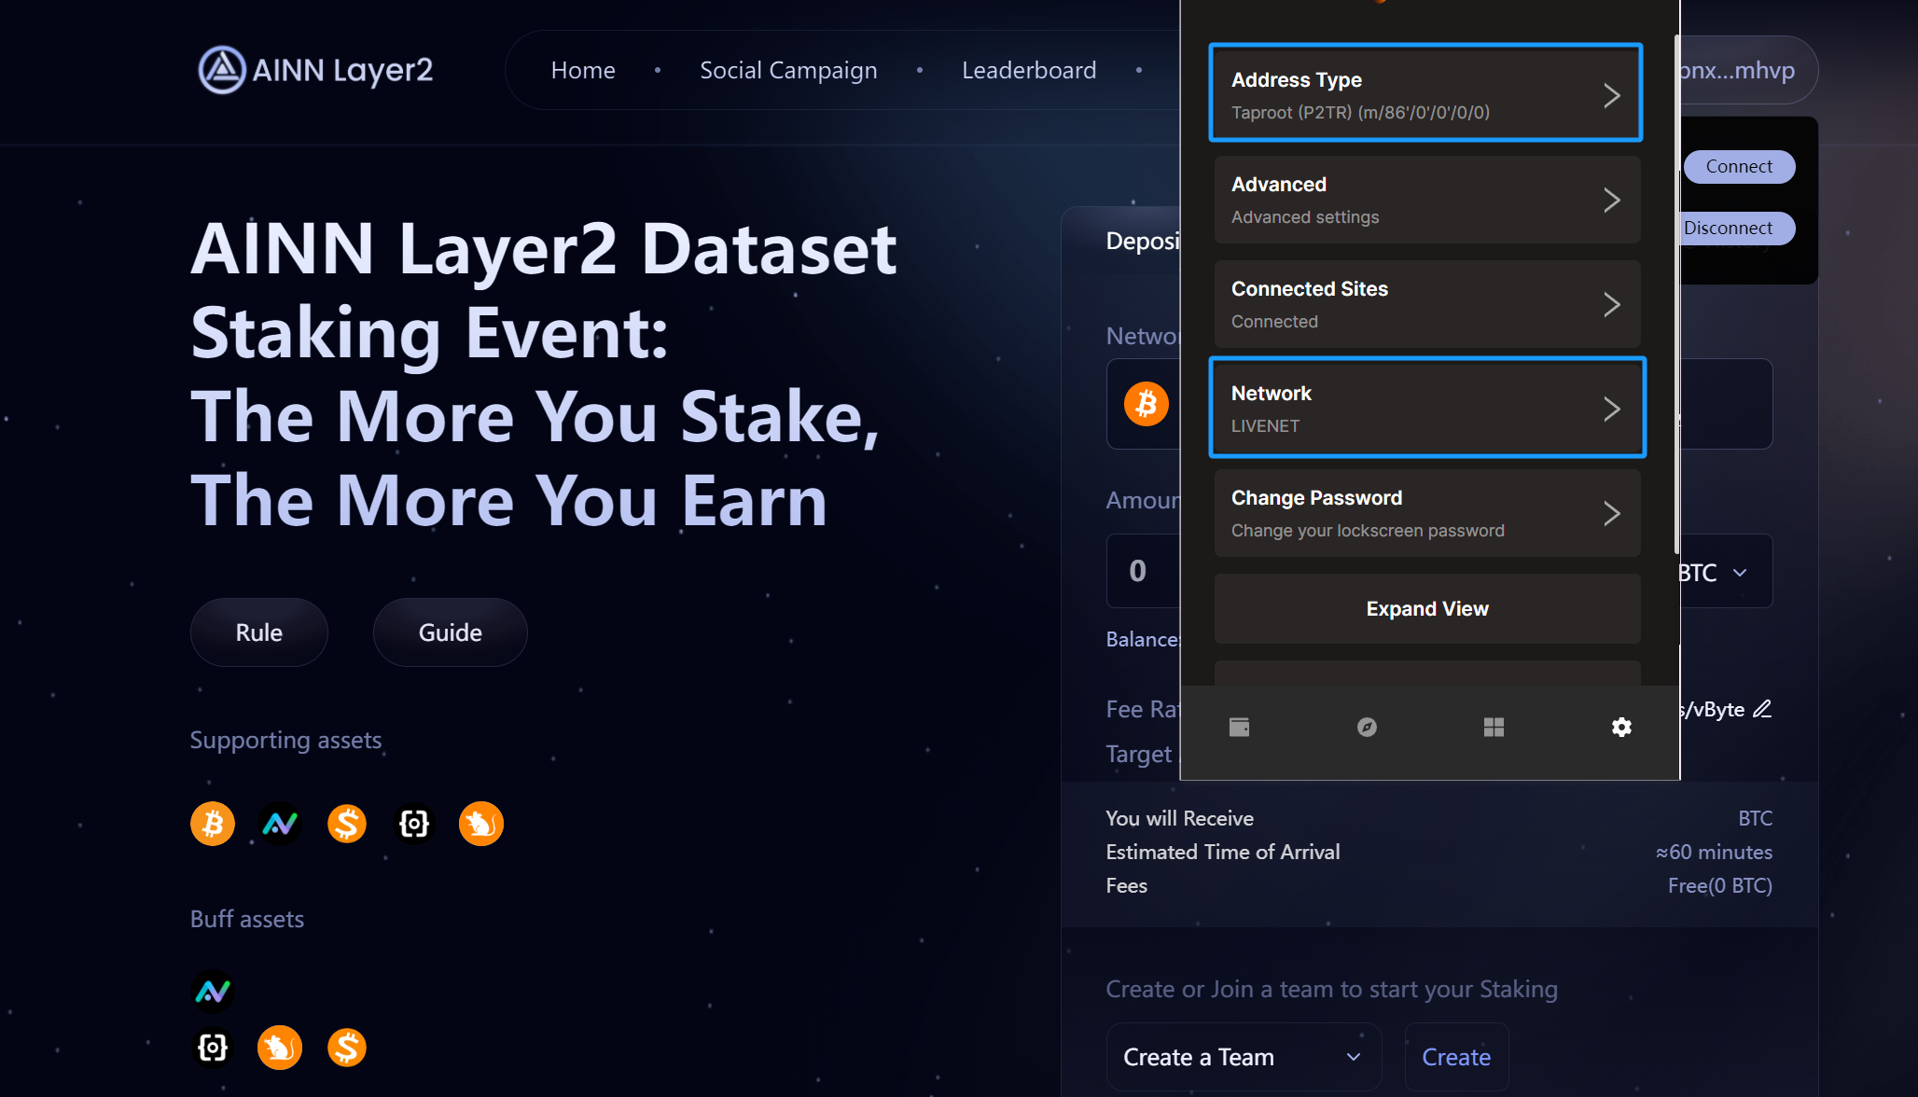Open the Rule button
This screenshot has width=1918, height=1097.
click(x=259, y=632)
